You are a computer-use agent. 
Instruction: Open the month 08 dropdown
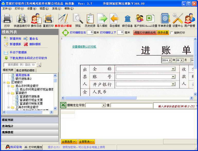182,60
